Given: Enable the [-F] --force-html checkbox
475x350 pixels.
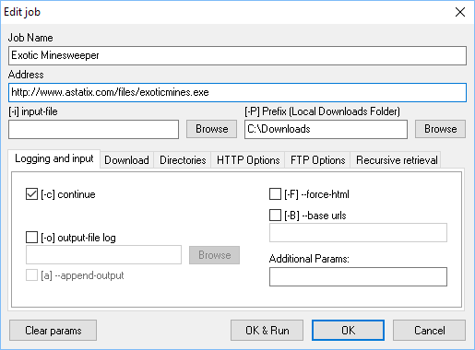Looking at the screenshot, I should [x=275, y=194].
